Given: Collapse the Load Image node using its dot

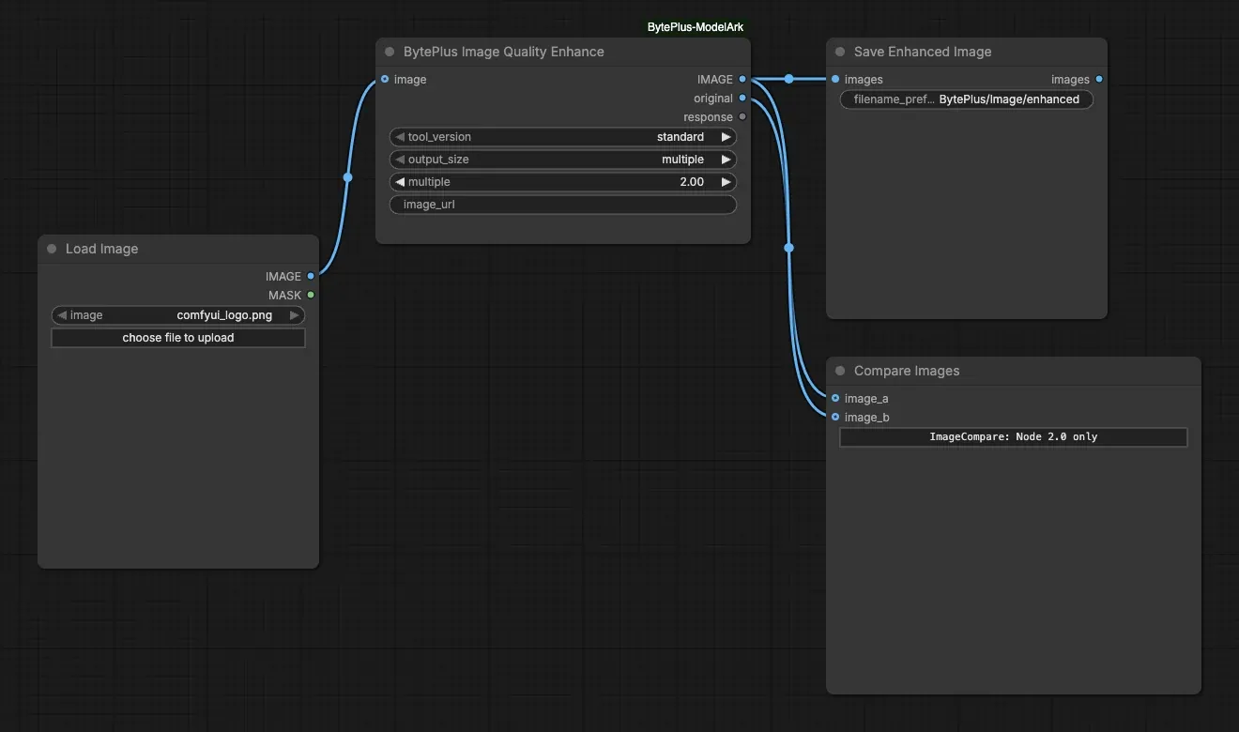Looking at the screenshot, I should (52, 249).
